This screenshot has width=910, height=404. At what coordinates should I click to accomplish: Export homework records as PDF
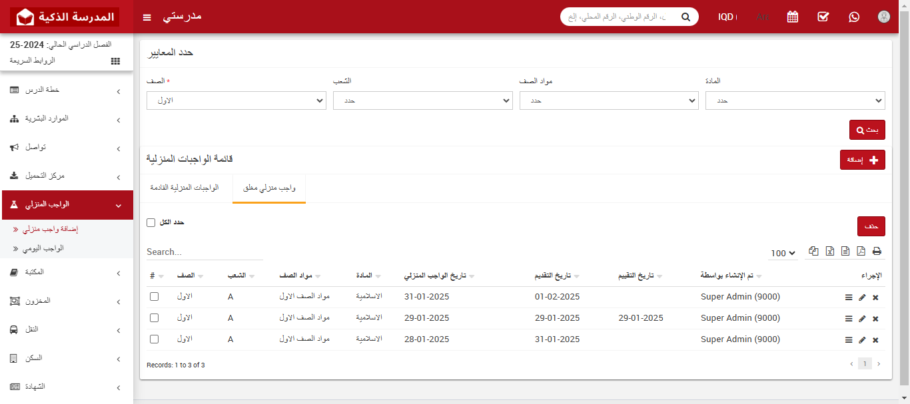[861, 251]
